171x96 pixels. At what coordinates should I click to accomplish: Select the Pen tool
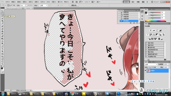coord(3,46)
